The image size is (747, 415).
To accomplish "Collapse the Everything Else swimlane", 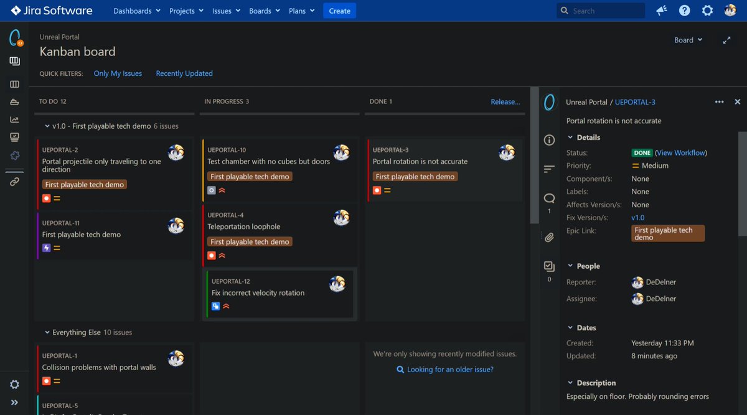I will point(49,332).
